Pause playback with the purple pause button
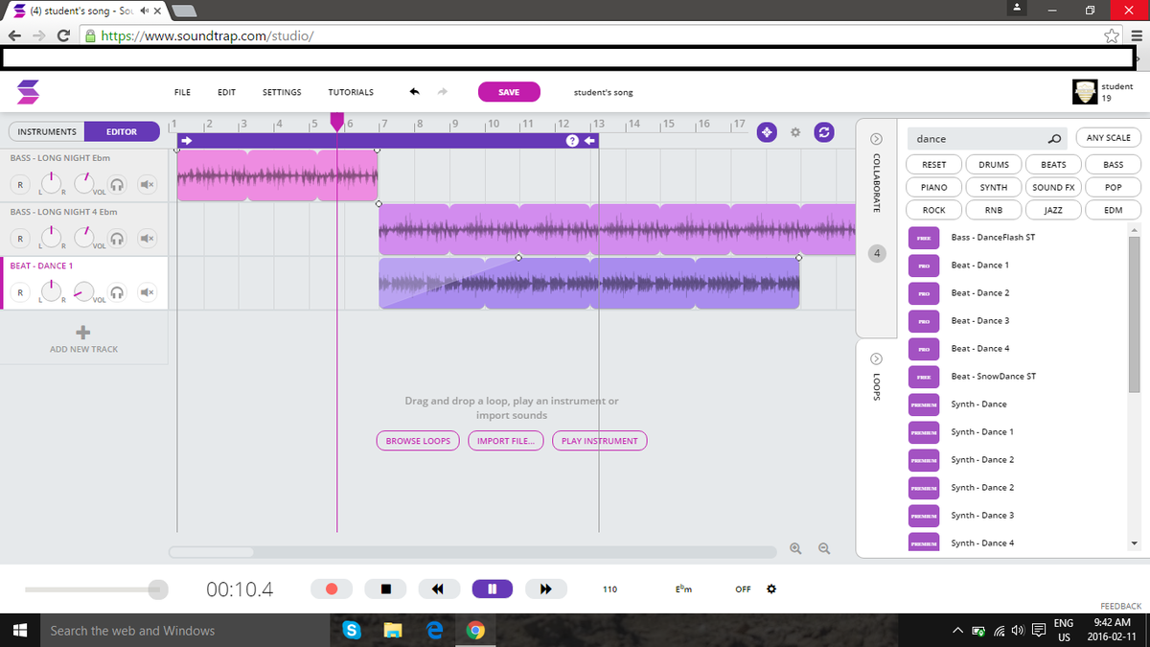Screen dimensions: 1150x647 click(x=492, y=589)
